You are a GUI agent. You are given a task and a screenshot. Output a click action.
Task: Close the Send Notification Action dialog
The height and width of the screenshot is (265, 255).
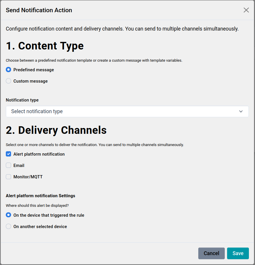(246, 10)
